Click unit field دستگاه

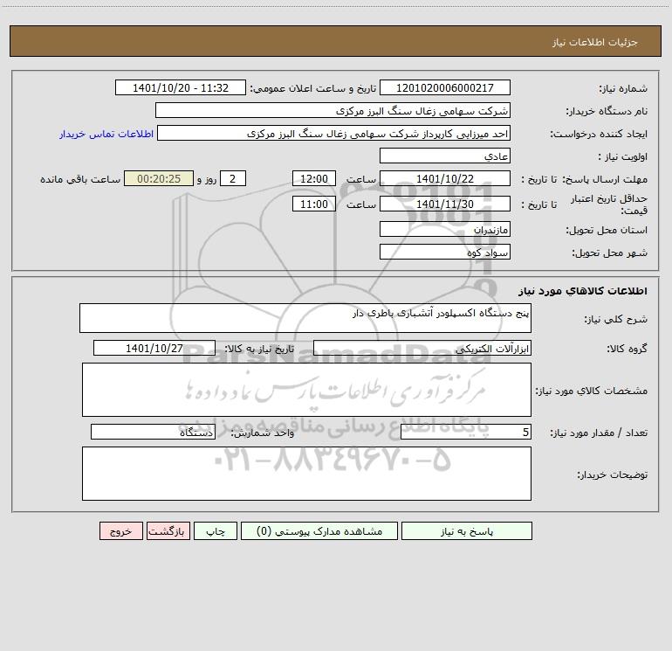(153, 433)
